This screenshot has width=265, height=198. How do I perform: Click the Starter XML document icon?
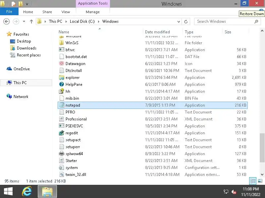(62, 160)
